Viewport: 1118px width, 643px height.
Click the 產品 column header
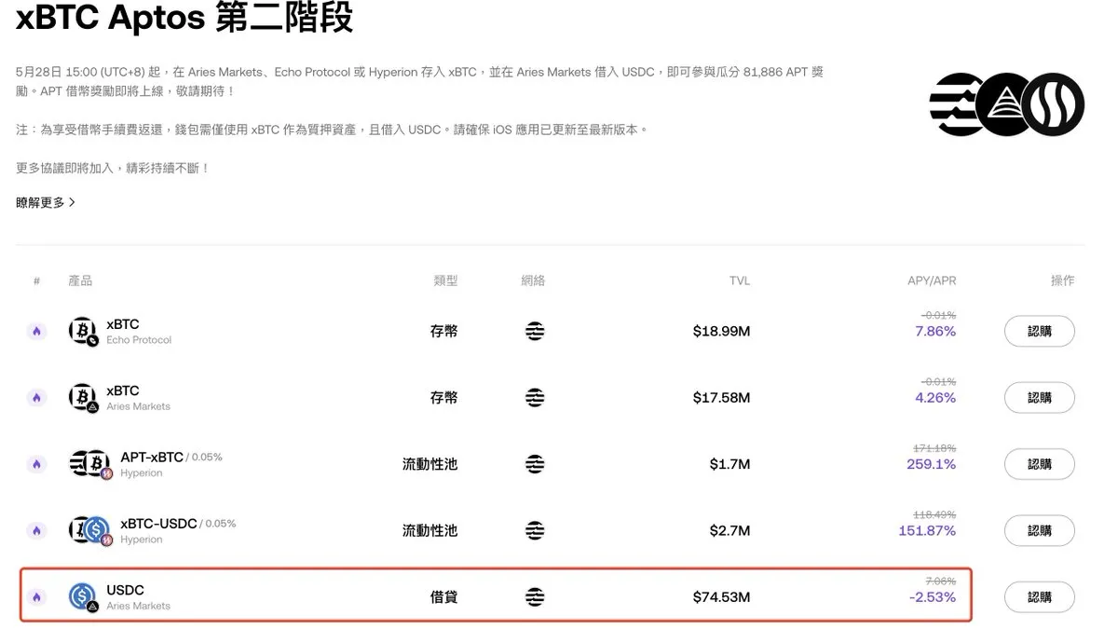pyautogui.click(x=80, y=280)
